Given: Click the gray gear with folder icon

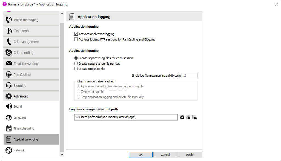Looking at the screenshot, I should tap(188, 117).
